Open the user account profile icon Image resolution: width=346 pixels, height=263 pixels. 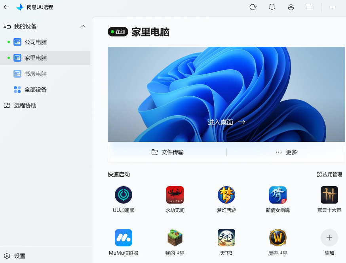tap(291, 7)
